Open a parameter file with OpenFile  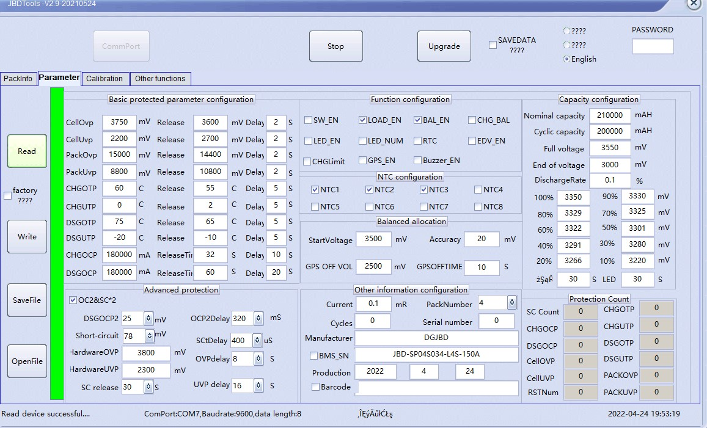(x=27, y=361)
